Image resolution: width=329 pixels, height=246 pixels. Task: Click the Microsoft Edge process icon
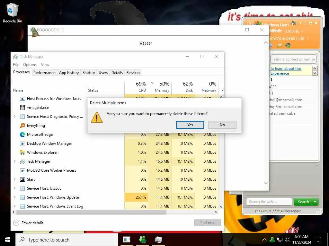pos(22,135)
